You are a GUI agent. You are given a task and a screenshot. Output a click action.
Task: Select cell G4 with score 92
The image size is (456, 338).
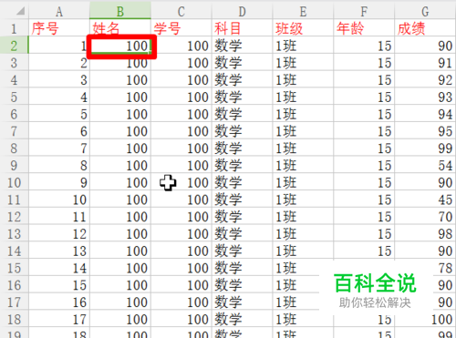coord(425,80)
